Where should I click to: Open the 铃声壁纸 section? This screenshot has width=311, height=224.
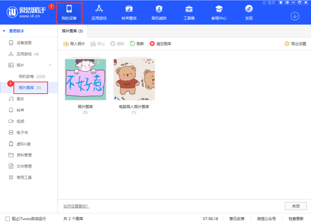(x=129, y=12)
